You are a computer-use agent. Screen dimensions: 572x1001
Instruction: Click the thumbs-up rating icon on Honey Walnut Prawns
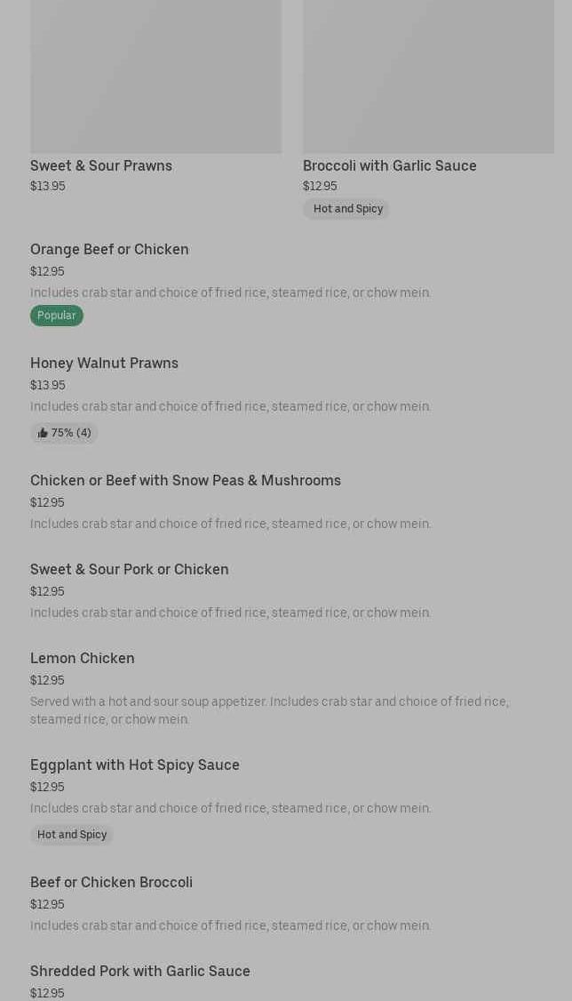click(x=43, y=433)
